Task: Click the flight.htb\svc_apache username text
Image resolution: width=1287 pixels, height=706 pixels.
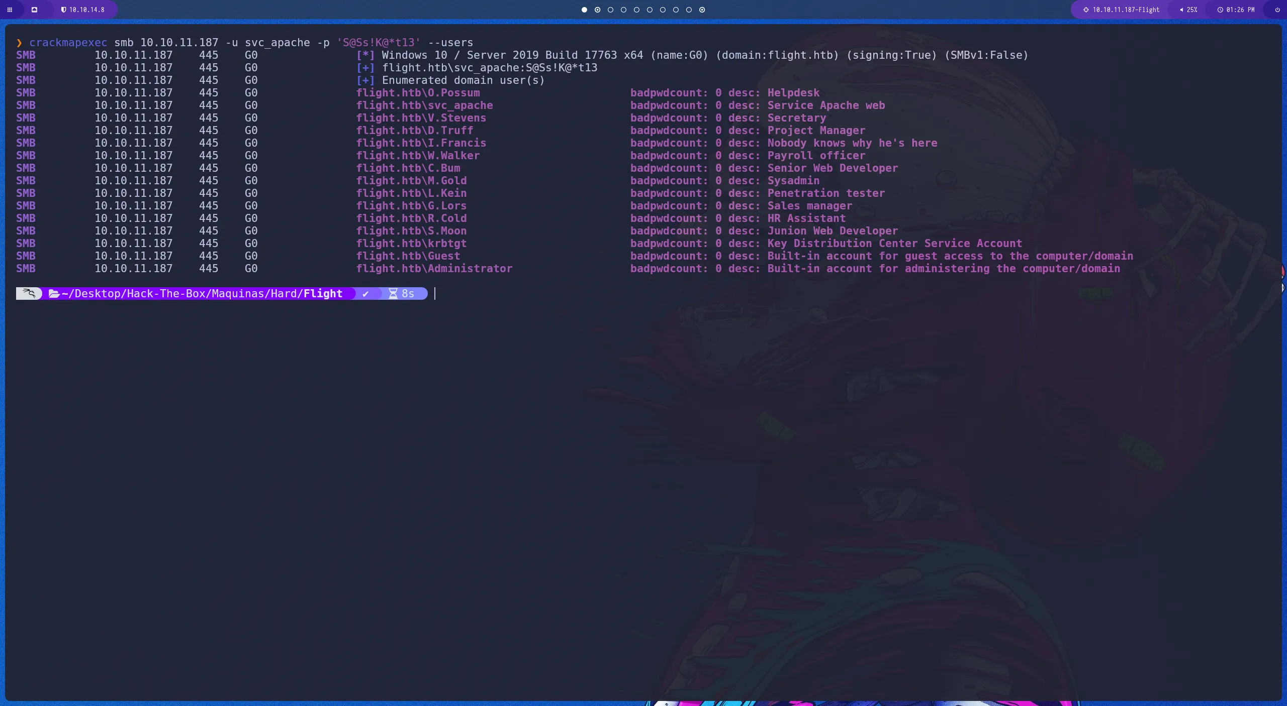Action: 424,105
